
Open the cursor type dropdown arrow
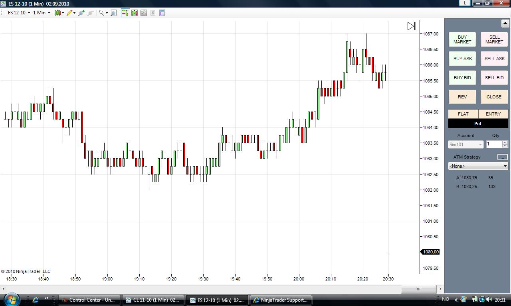click(x=107, y=13)
